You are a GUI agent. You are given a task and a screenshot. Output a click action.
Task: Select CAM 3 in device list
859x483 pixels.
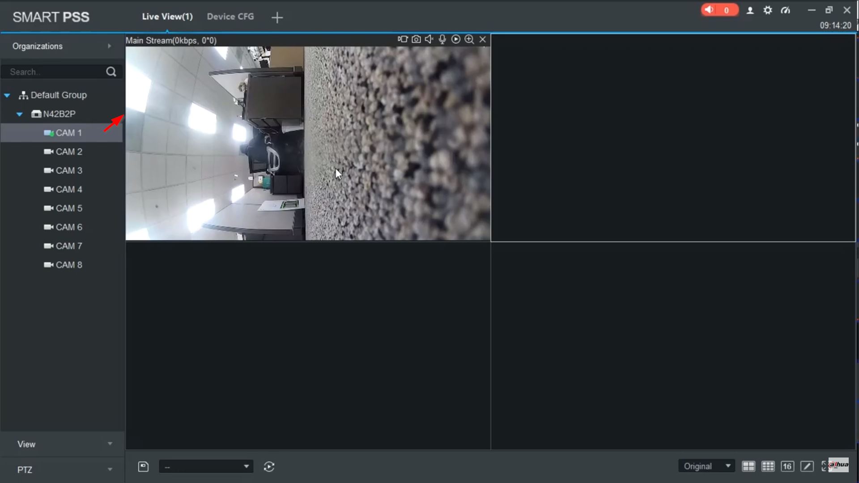click(68, 170)
